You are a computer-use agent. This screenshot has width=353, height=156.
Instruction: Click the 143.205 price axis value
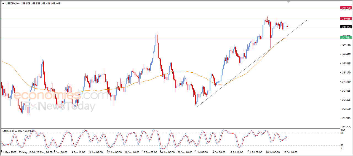(x=346, y=100)
